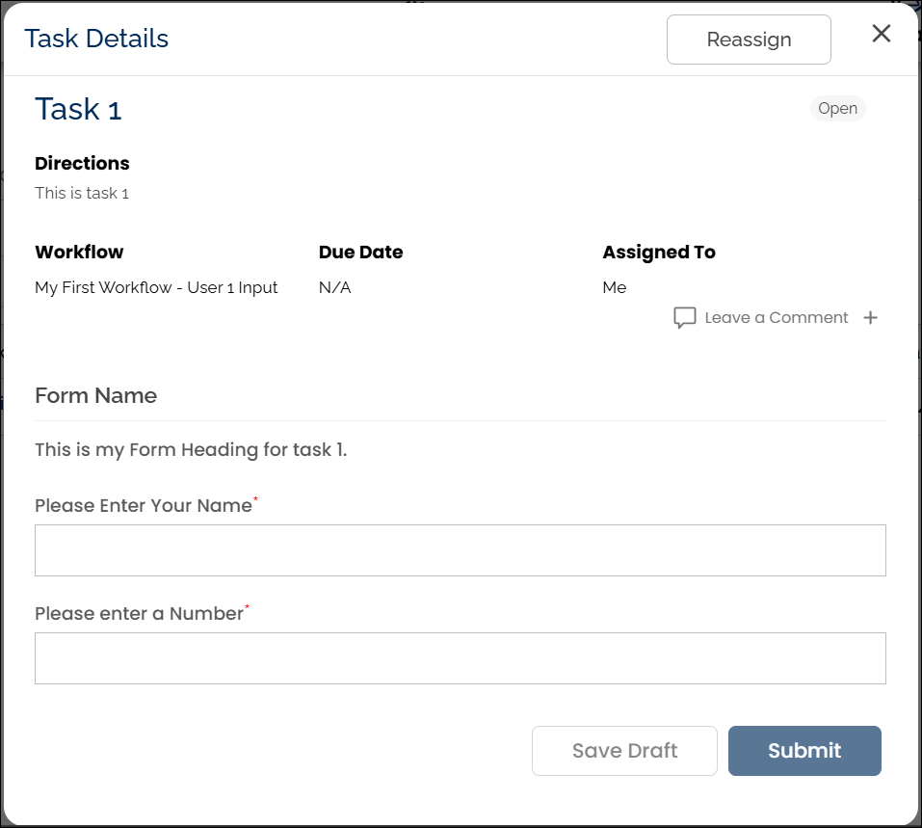The height and width of the screenshot is (828, 922).
Task: Focus the Please enter a Number field
Action: pos(460,658)
